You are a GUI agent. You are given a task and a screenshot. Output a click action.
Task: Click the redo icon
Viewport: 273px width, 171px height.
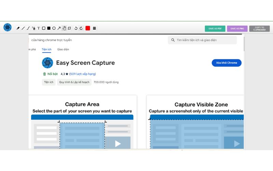tap(81, 28)
